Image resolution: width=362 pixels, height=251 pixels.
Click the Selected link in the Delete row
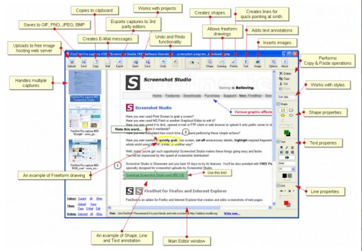(x=82, y=214)
